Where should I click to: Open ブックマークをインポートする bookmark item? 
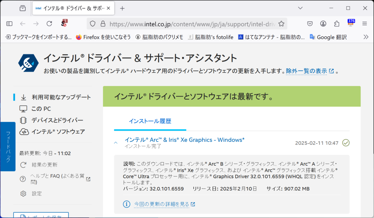click(39, 37)
